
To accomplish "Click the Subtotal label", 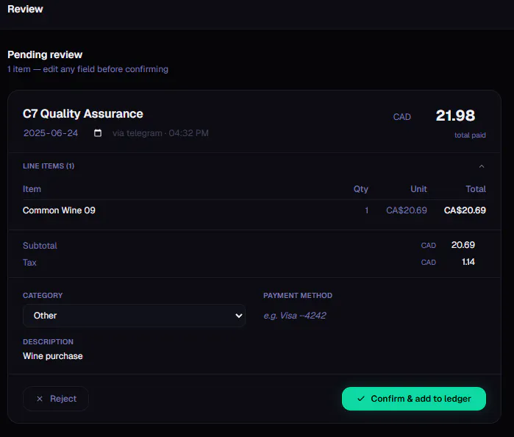I will [x=40, y=246].
